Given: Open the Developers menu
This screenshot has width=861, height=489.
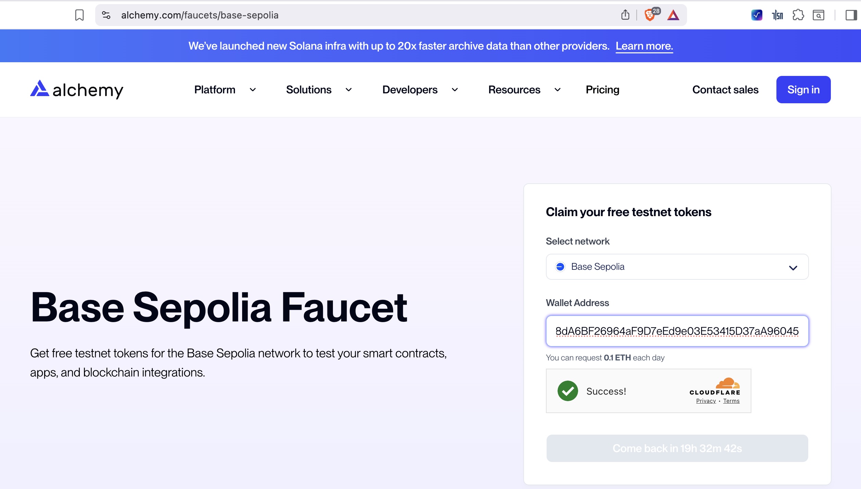Looking at the screenshot, I should click(x=420, y=90).
